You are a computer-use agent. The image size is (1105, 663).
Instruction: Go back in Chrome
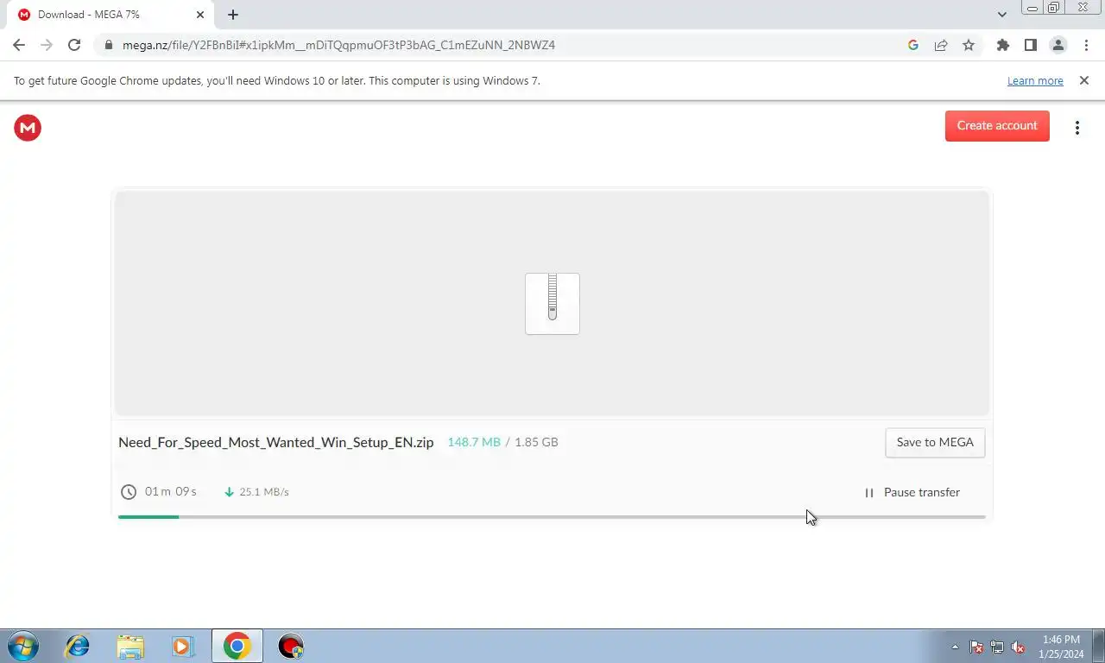tap(19, 45)
